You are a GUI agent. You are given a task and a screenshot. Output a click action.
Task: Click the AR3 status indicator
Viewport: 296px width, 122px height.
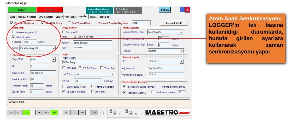[54, 112]
